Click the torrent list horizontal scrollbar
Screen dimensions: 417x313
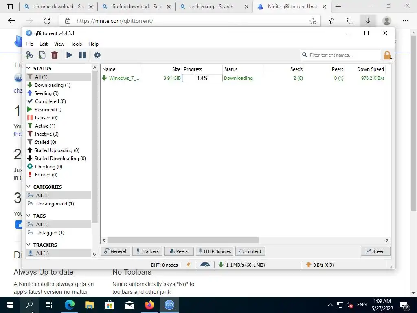[183, 240]
